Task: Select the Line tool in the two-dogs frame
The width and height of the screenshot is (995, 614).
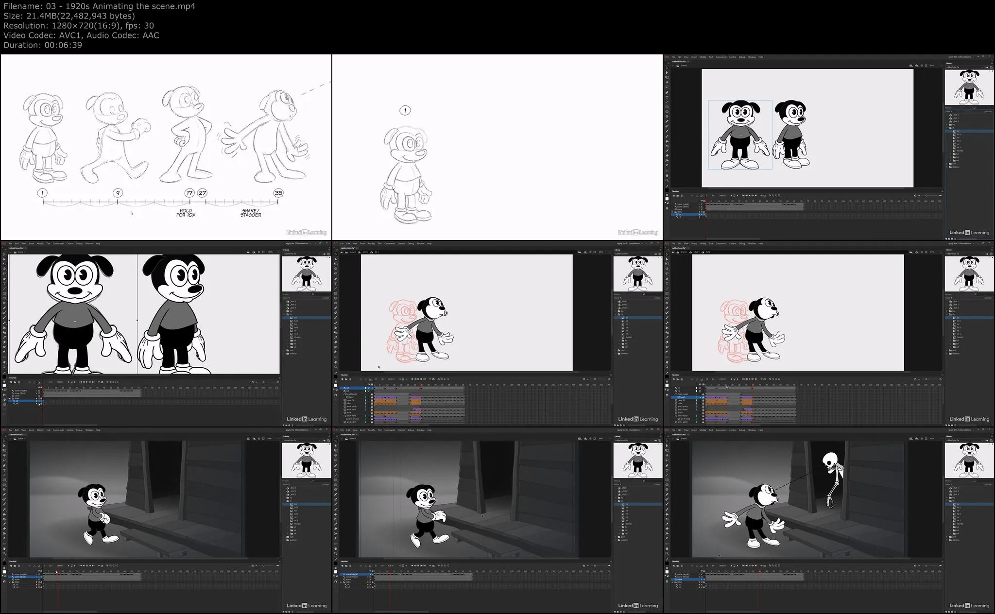Action: 667,102
